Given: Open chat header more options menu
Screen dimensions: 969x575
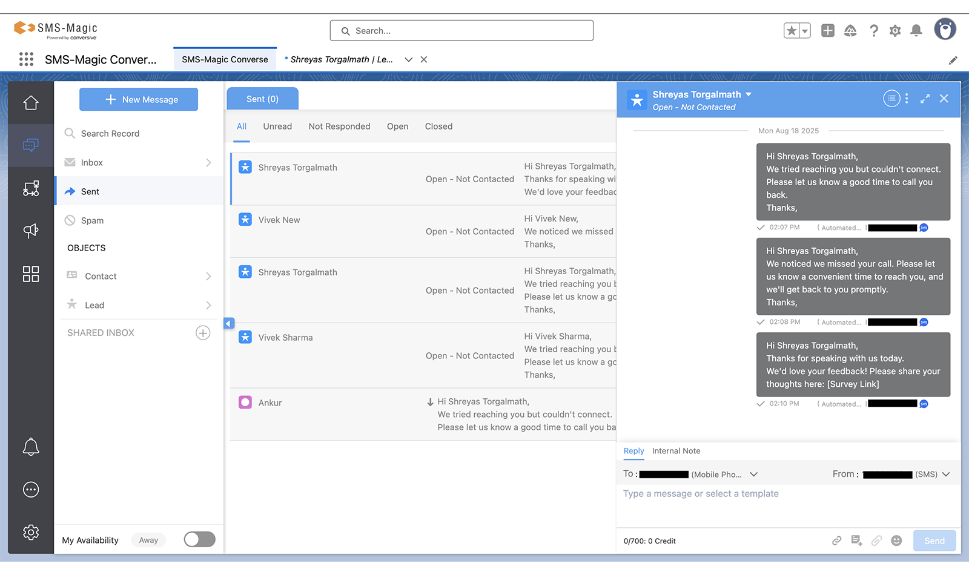Looking at the screenshot, I should point(907,98).
